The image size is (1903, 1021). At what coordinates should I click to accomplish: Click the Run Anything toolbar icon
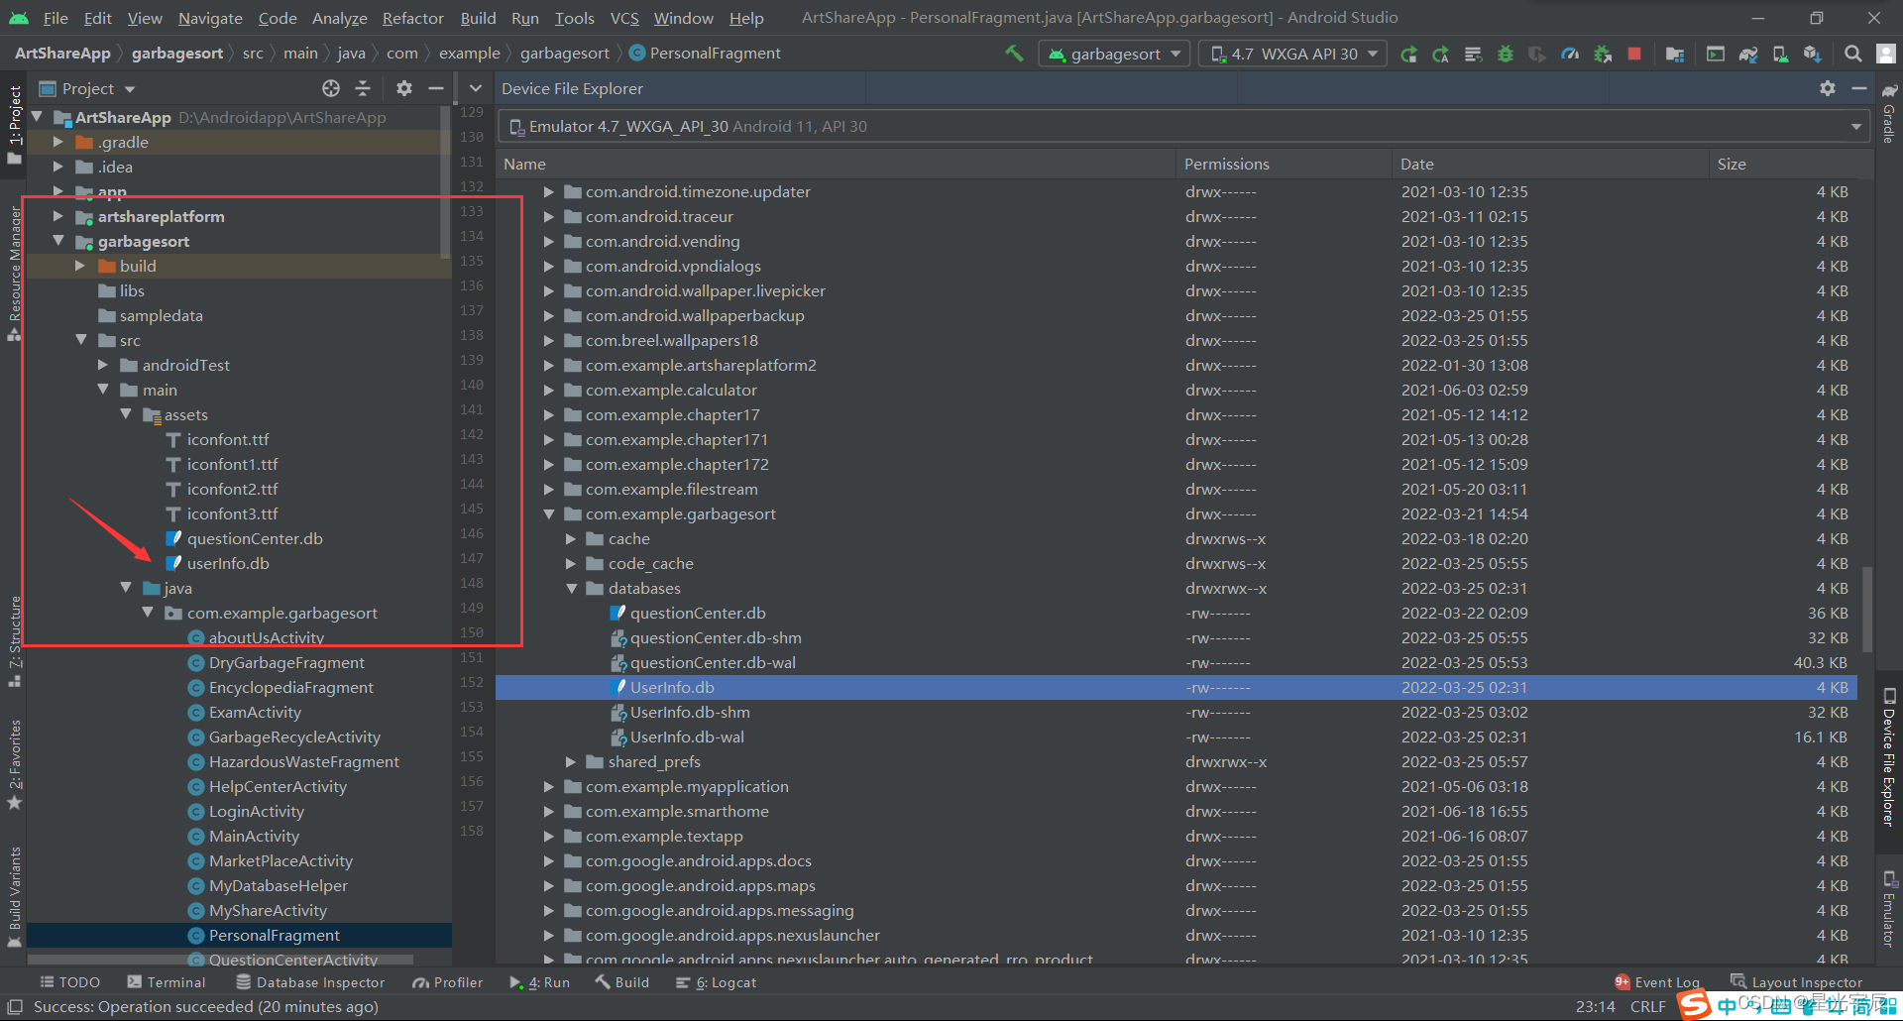[1716, 54]
